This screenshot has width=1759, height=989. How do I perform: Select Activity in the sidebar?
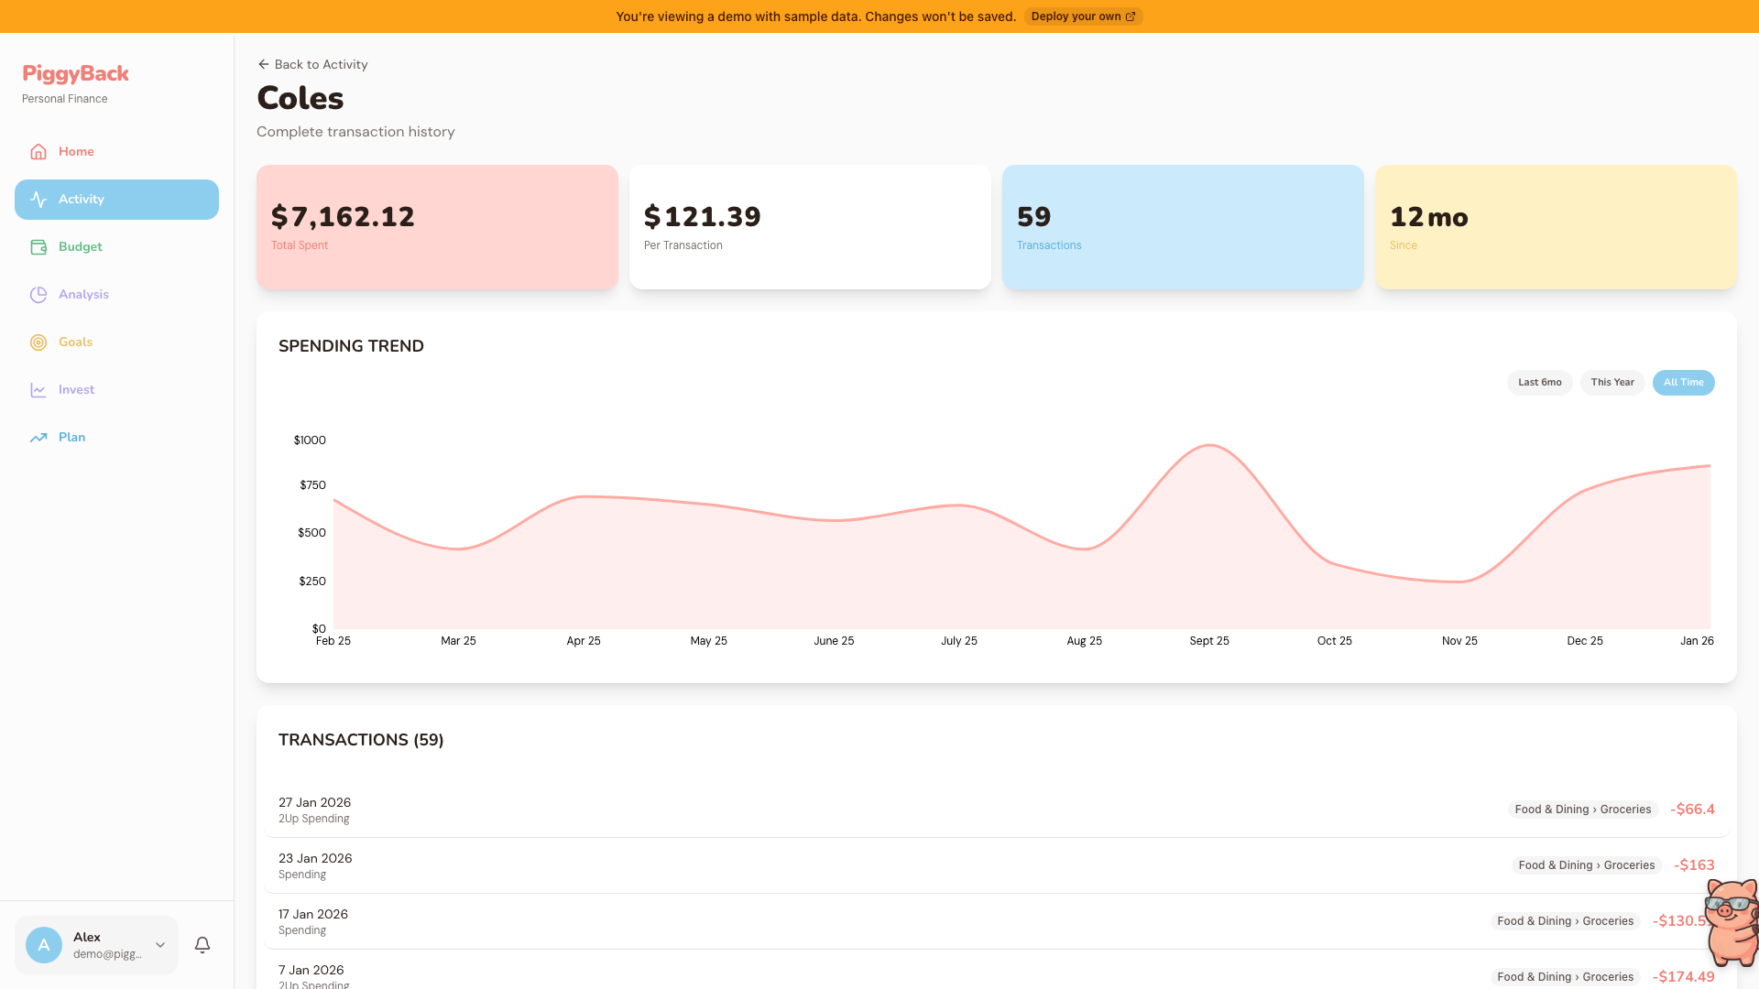coord(116,200)
